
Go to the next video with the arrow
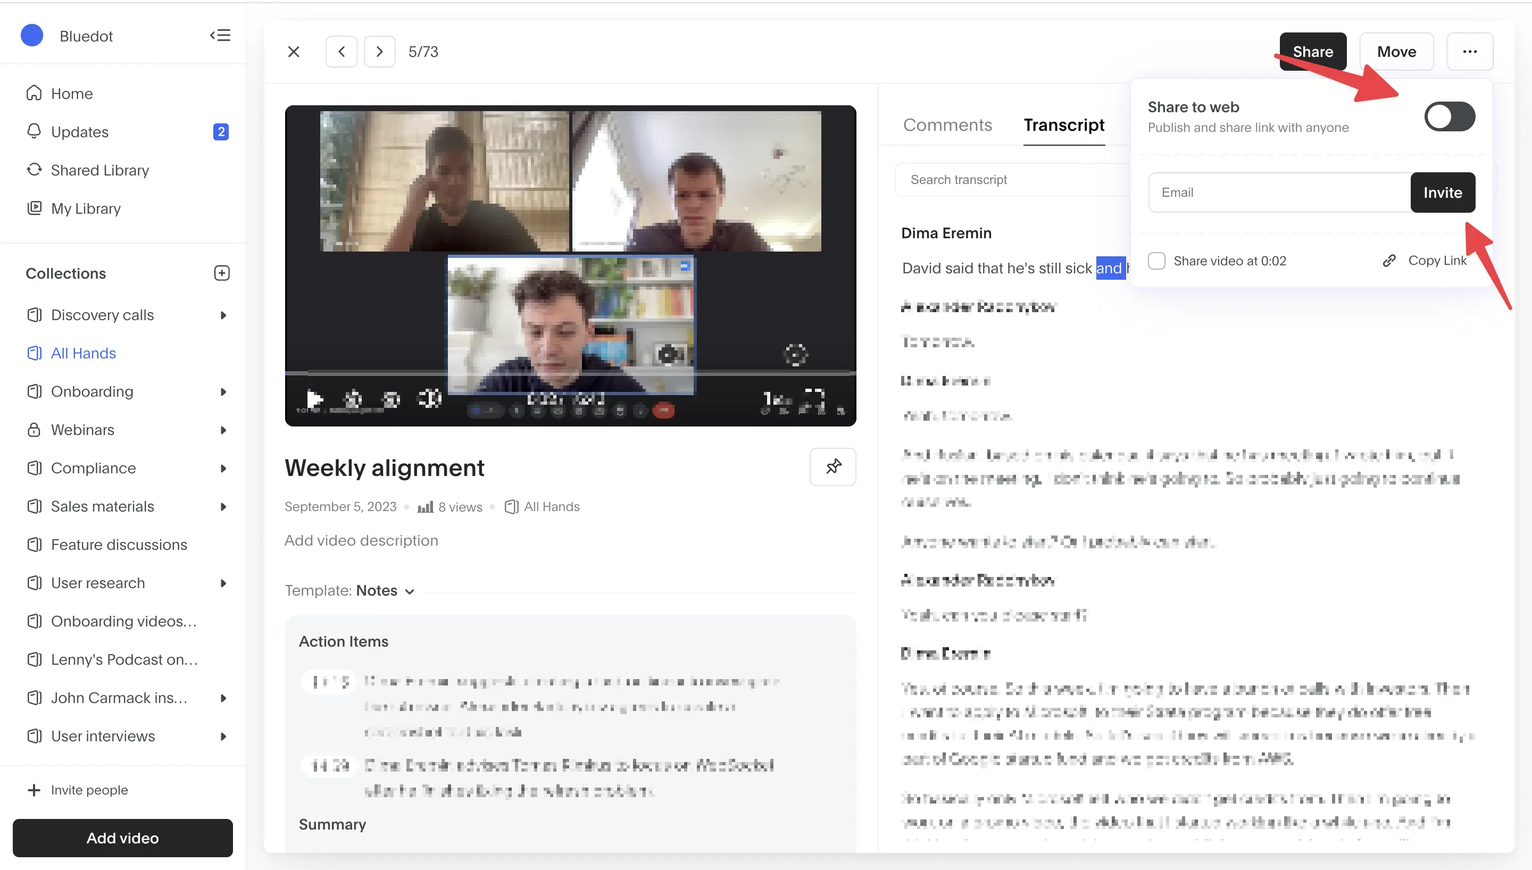[379, 52]
